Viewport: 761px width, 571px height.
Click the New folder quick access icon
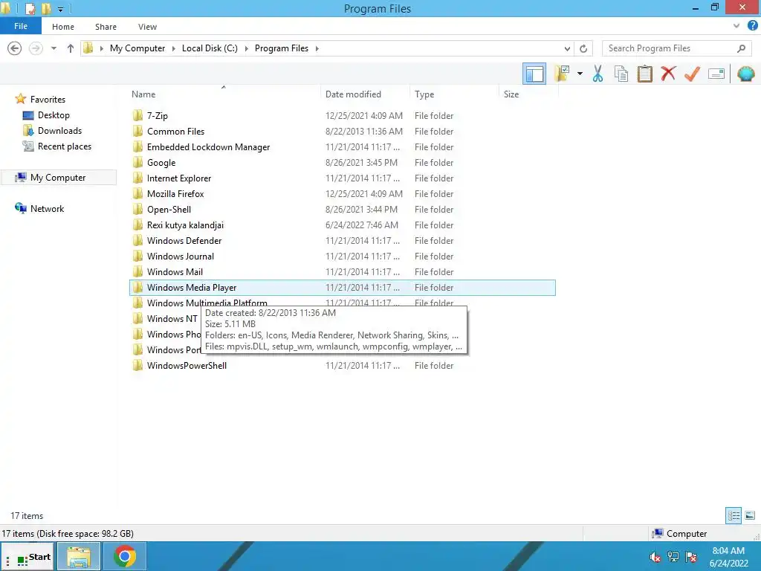click(46, 9)
